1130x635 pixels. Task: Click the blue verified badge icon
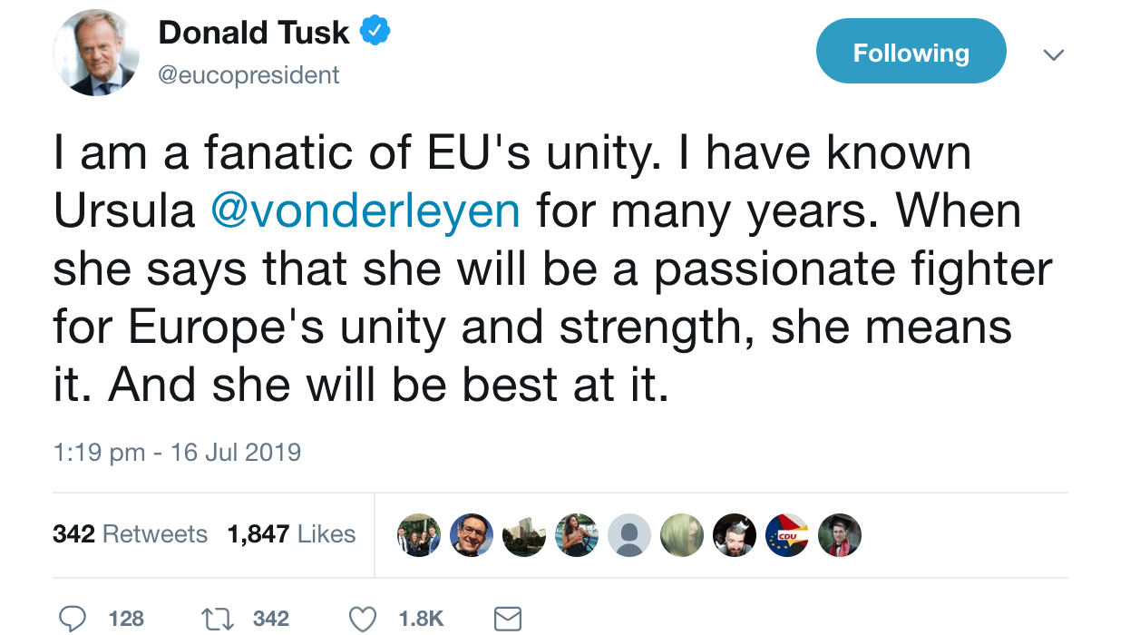click(375, 32)
